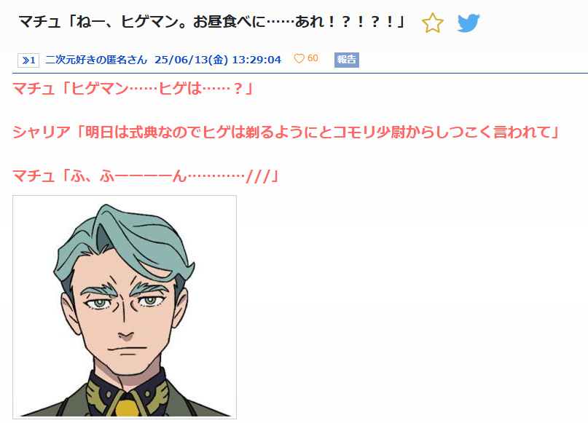Share the thread via the Twitter bird icon
This screenshot has height=423, width=588.
pos(469,23)
